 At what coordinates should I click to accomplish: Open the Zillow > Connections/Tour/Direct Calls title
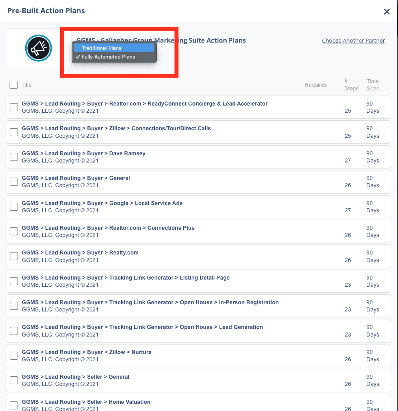(x=116, y=128)
